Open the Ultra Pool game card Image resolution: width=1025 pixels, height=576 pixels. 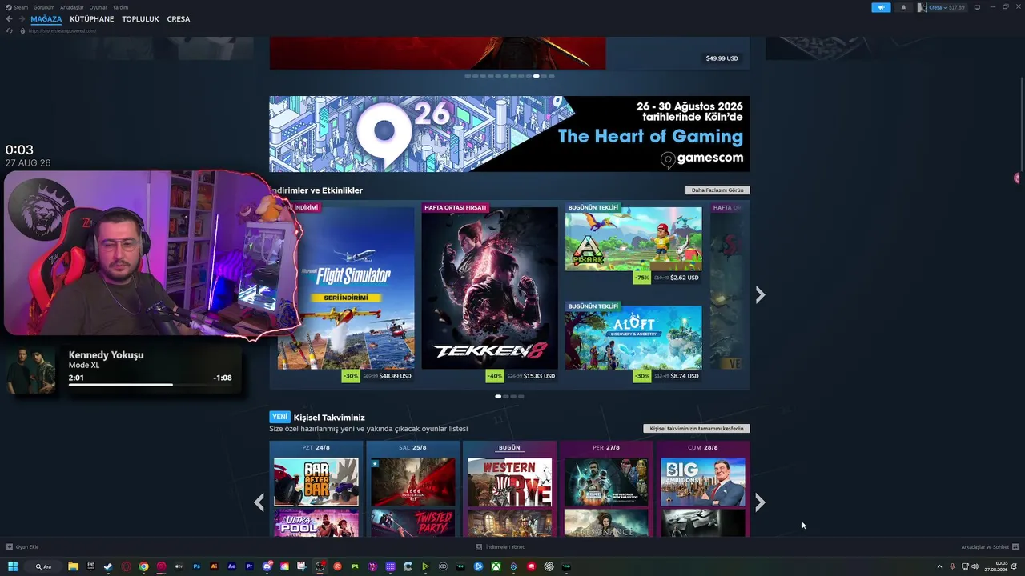coord(316,522)
